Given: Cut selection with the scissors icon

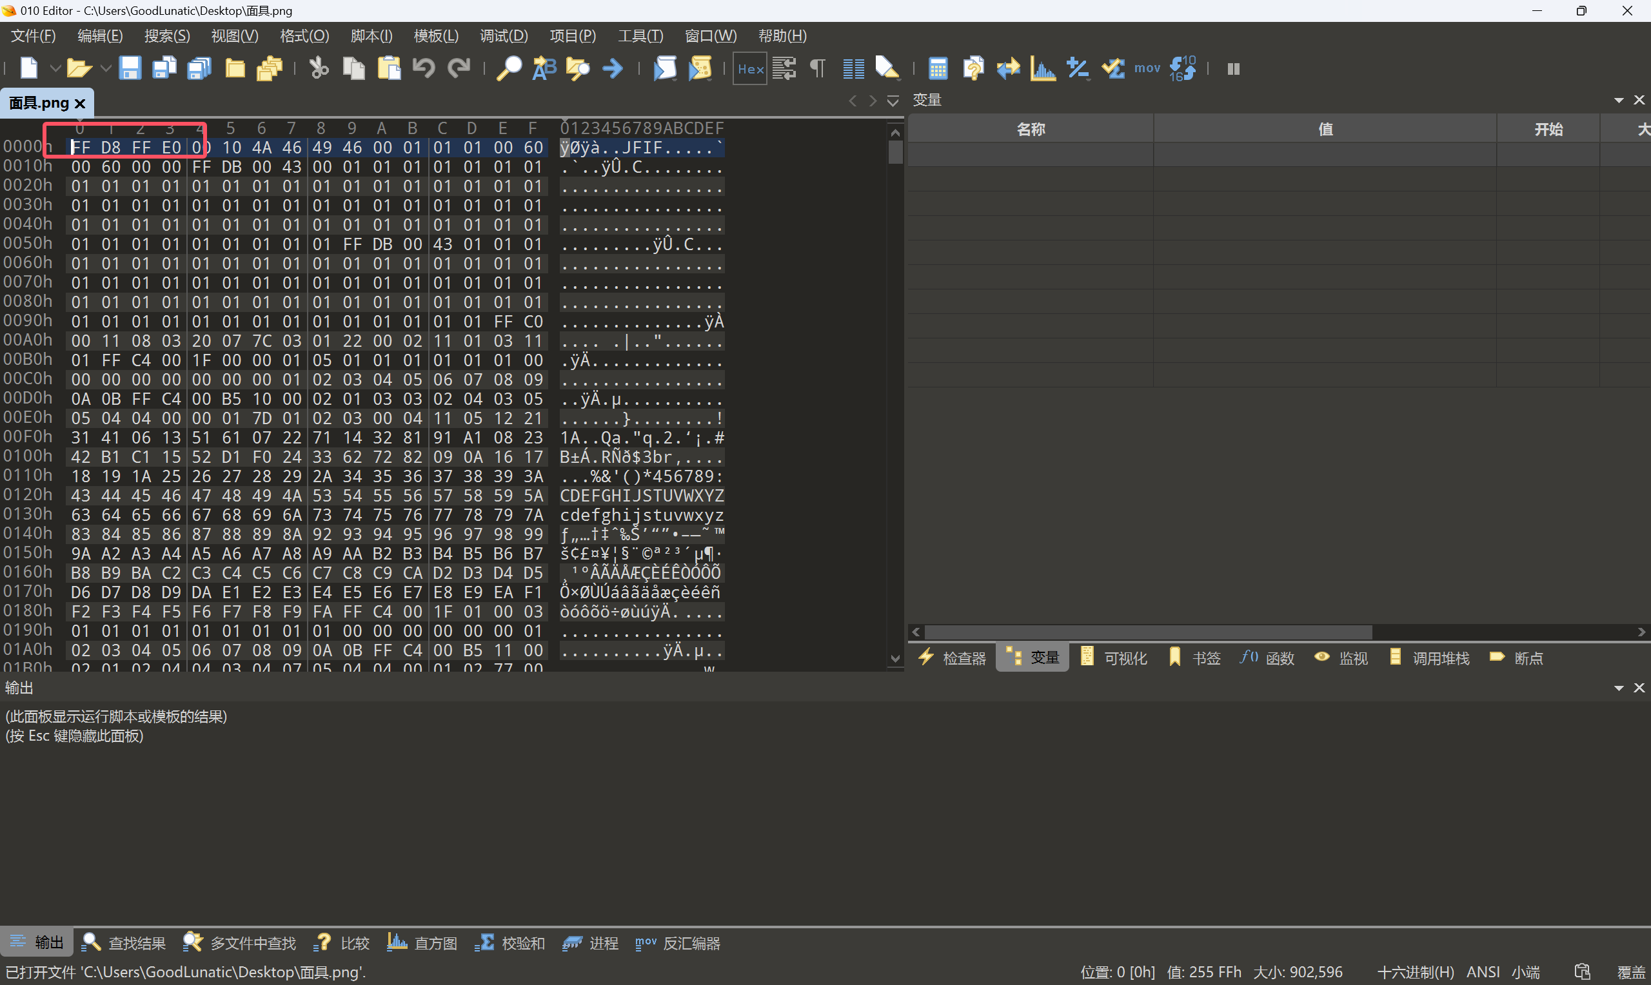Looking at the screenshot, I should (319, 68).
